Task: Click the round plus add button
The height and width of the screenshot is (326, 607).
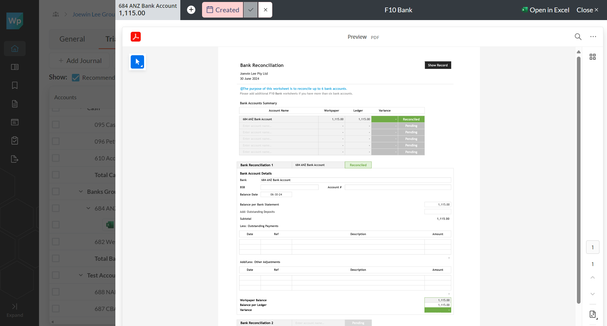Action: click(x=191, y=10)
